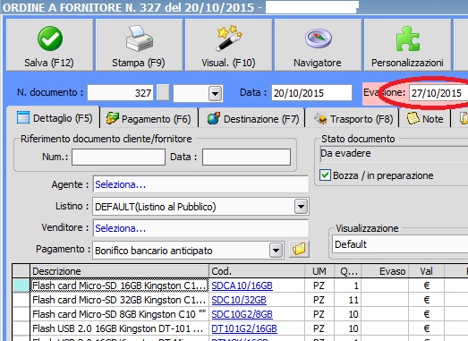Click the N. documento field showing 327
Image resolution: width=468 pixels, height=341 pixels.
pyautogui.click(x=120, y=93)
